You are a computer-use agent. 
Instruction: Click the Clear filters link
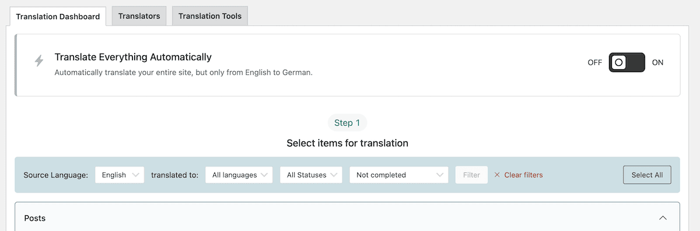point(519,175)
